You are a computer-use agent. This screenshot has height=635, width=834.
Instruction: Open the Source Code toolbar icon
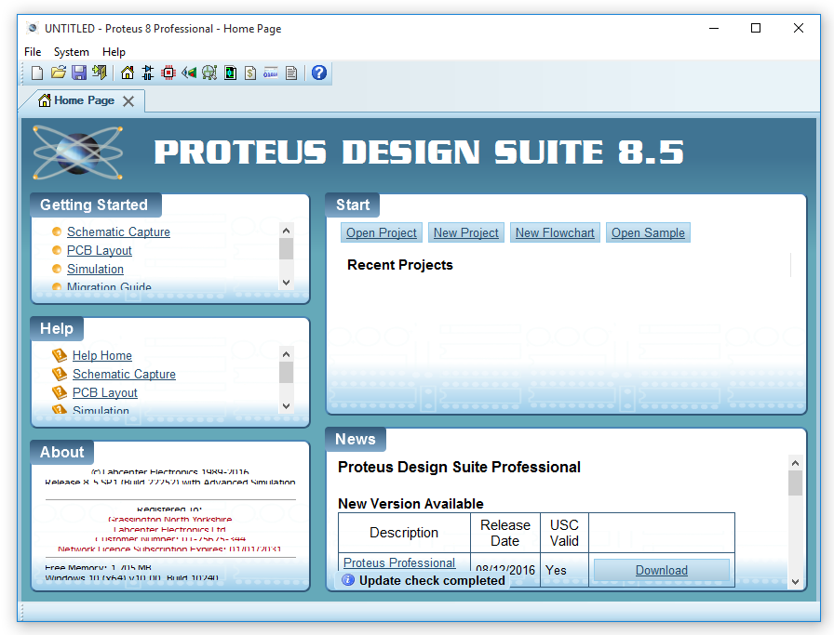click(x=271, y=73)
